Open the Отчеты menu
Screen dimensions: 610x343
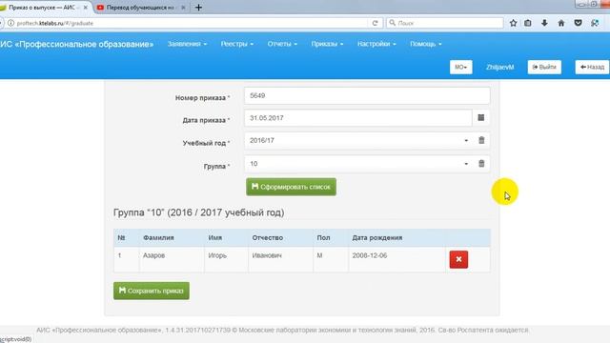[282, 44]
